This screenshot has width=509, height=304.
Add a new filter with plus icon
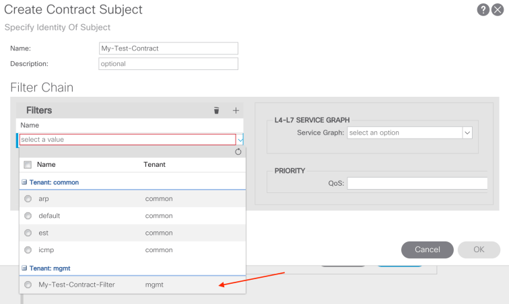point(236,110)
